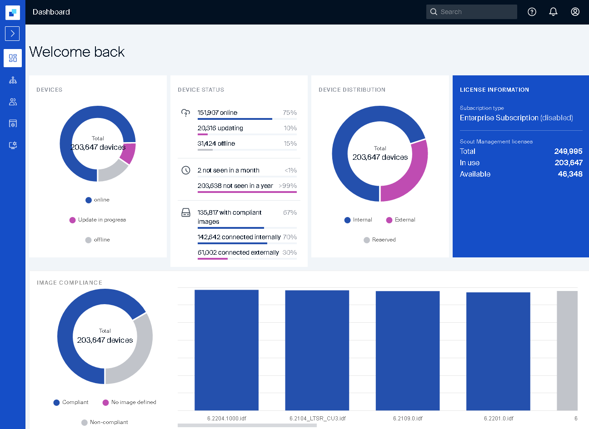Open the organization hierarchy tree icon in the sidebar

pyautogui.click(x=13, y=80)
